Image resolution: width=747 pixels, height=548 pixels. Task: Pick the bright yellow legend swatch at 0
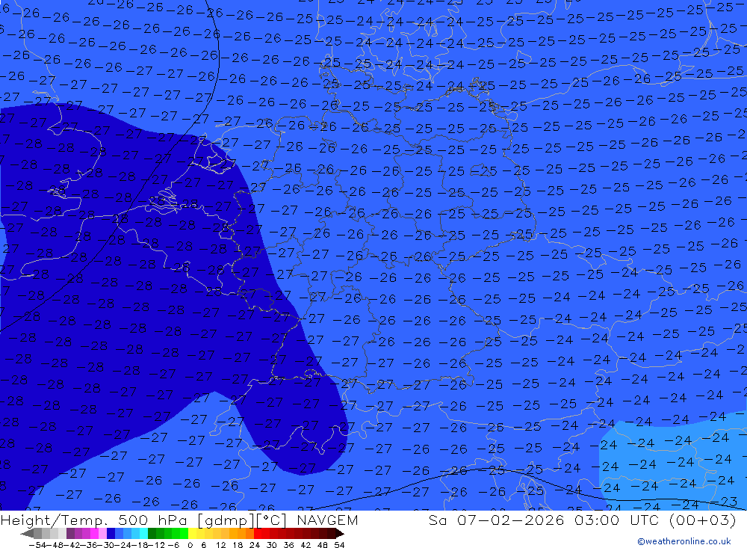click(x=193, y=533)
